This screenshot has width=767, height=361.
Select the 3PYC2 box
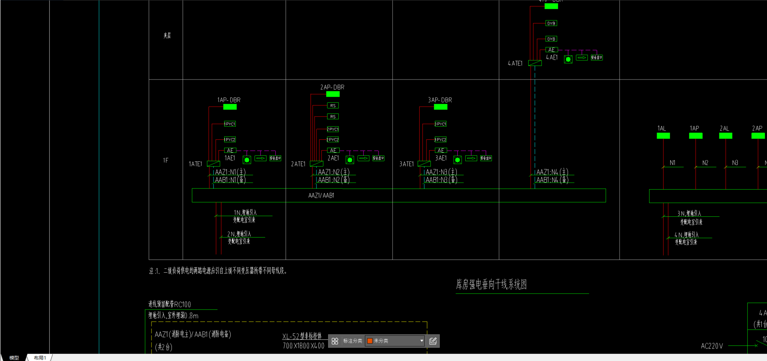[x=440, y=140]
